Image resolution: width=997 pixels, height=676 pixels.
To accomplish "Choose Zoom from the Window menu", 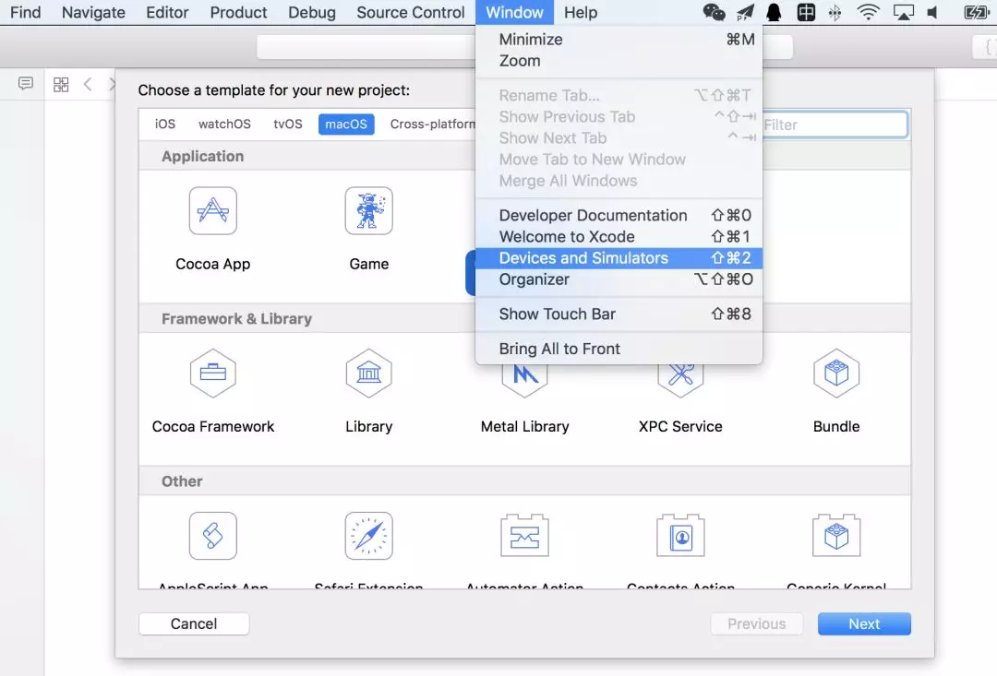I will pos(619,61).
